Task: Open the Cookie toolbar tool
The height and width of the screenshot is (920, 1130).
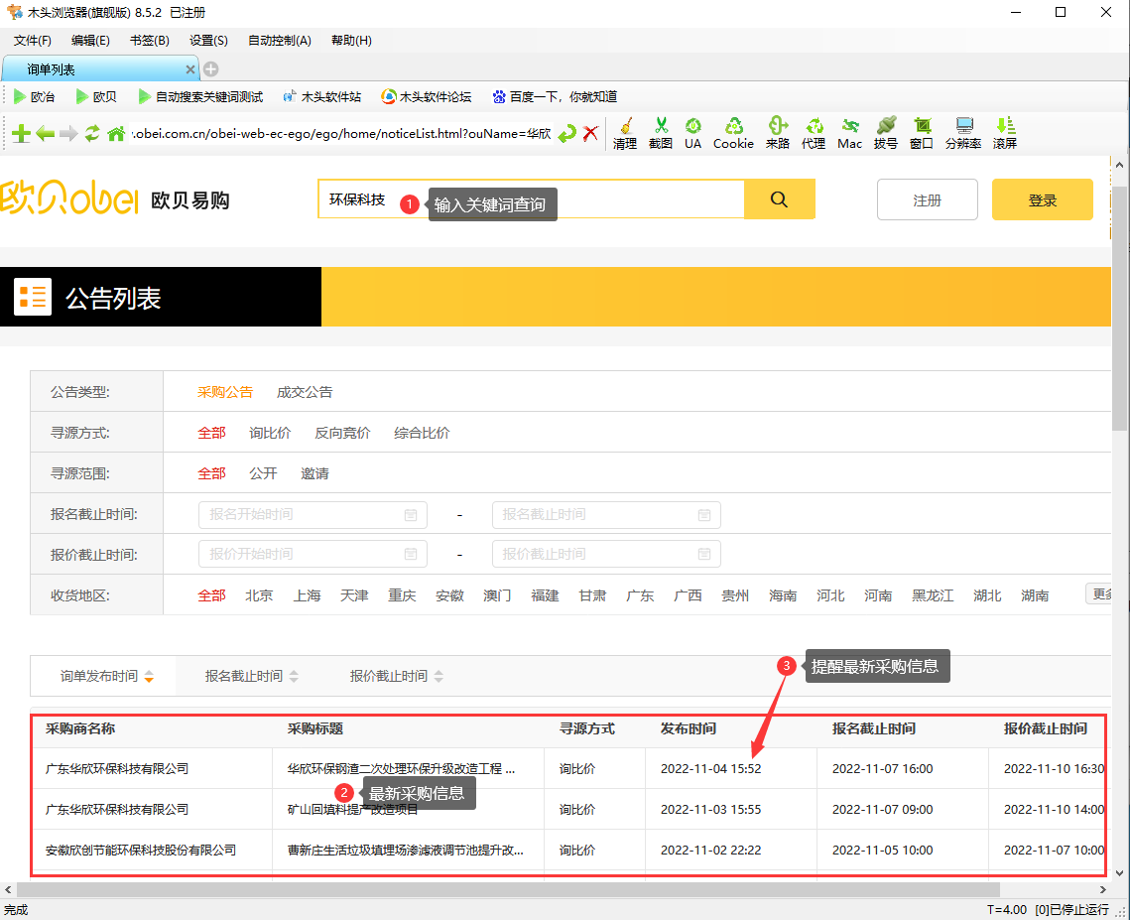Action: [733, 133]
